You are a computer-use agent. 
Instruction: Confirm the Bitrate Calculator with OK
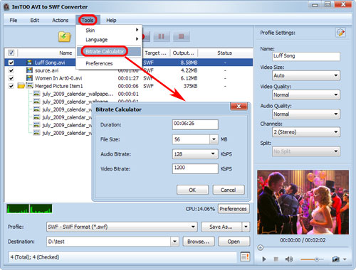[192, 190]
